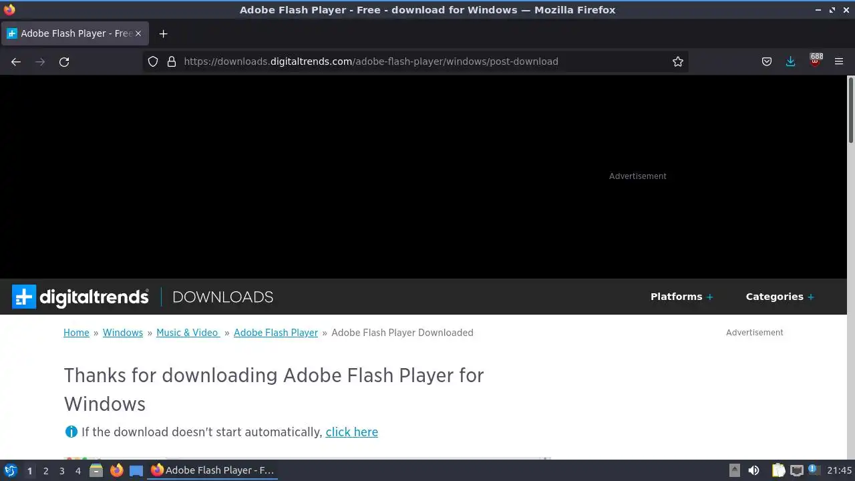Click the 'Thanks for downloading Adobe Flash Player' heading

274,389
